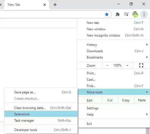The image size is (150, 134).
Task: Toggle fullscreen mode icon in Zoom row
Action: 141,65
